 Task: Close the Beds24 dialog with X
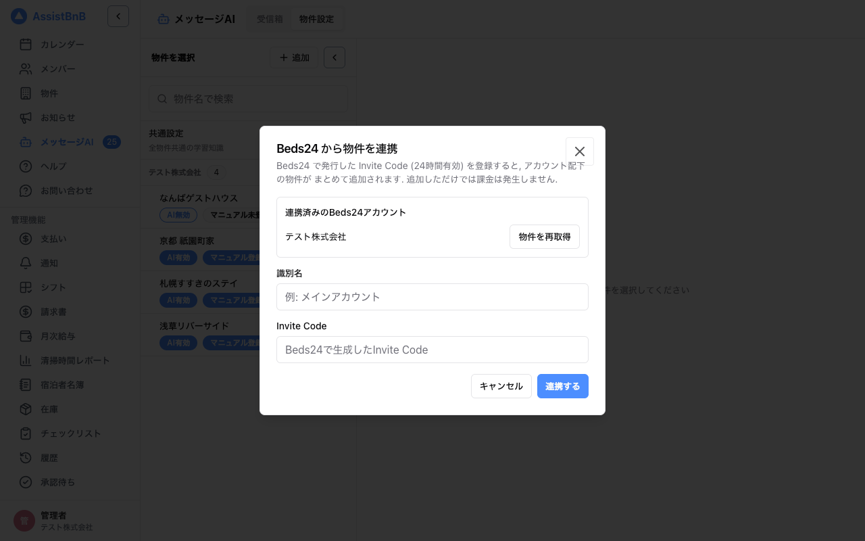580,151
